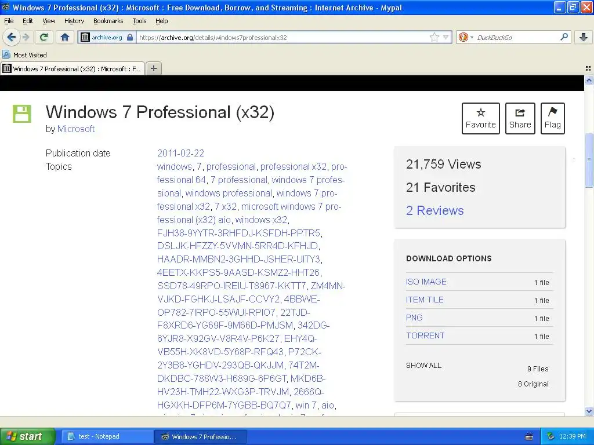Click the address bar URL field
Screen dimensions: 594x445
[x=282, y=38]
